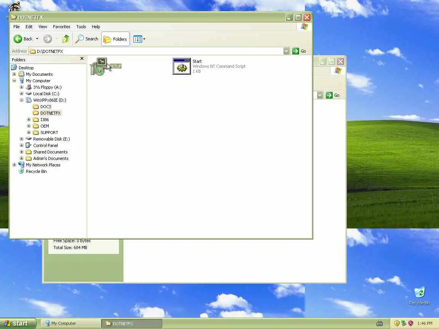Select the floppy drive icon
The height and width of the screenshot is (329, 439).
pos(29,87)
